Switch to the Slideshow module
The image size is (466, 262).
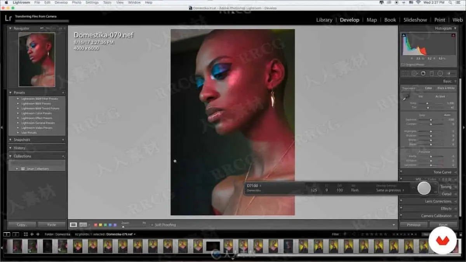pyautogui.click(x=415, y=20)
